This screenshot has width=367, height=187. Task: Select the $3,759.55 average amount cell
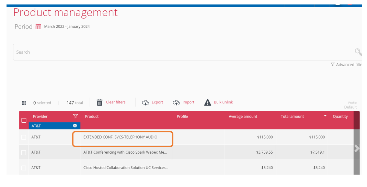pyautogui.click(x=250, y=152)
